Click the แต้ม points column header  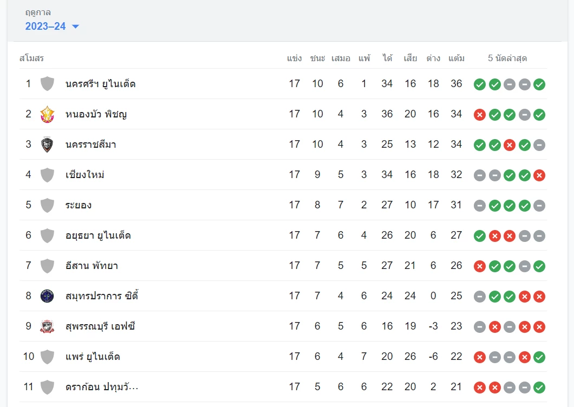456,58
